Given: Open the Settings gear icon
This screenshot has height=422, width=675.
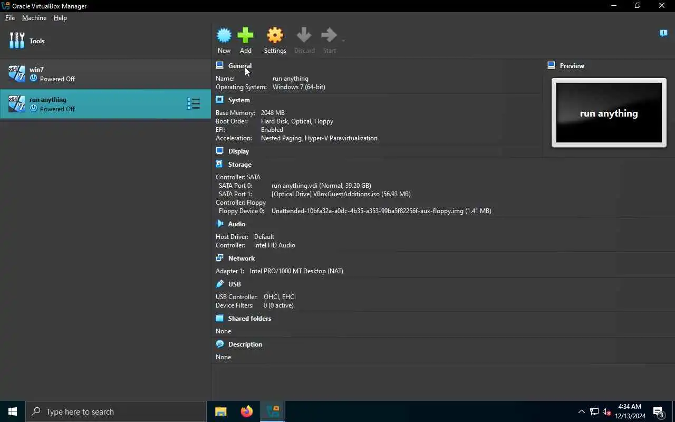Looking at the screenshot, I should [275, 35].
